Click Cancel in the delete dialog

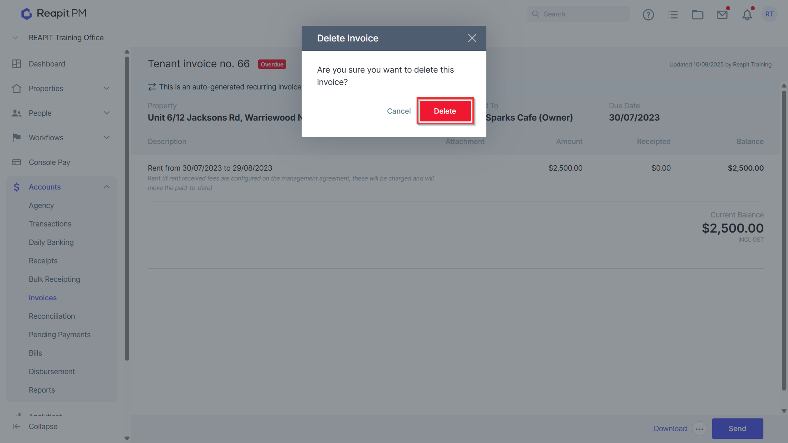(x=399, y=111)
